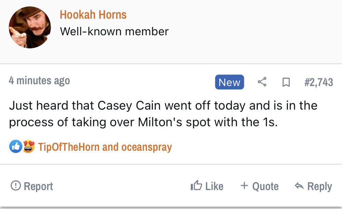The width and height of the screenshot is (342, 209).
Task: View reactions from TipOfTheHorn and oceanspray
Action: (105, 147)
